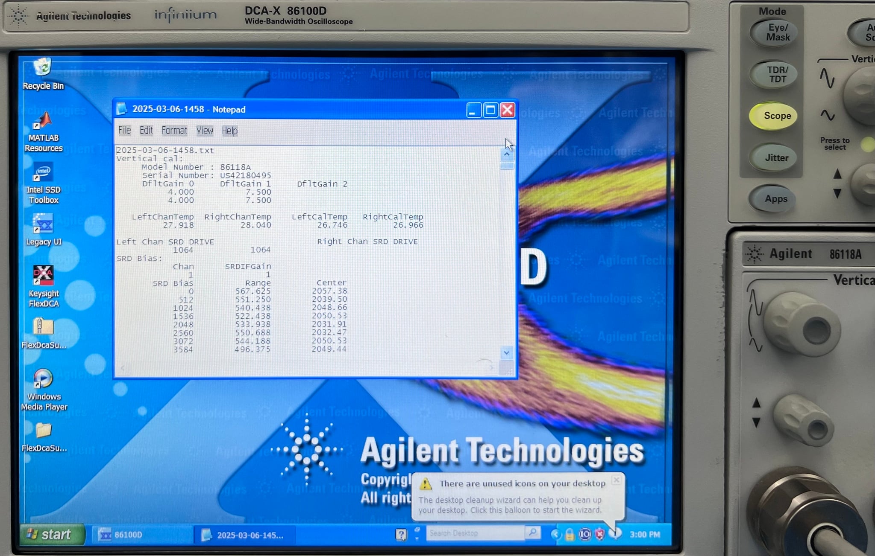
Task: Open the deskbar dropdown arrow left of the search box
Action: 417,539
